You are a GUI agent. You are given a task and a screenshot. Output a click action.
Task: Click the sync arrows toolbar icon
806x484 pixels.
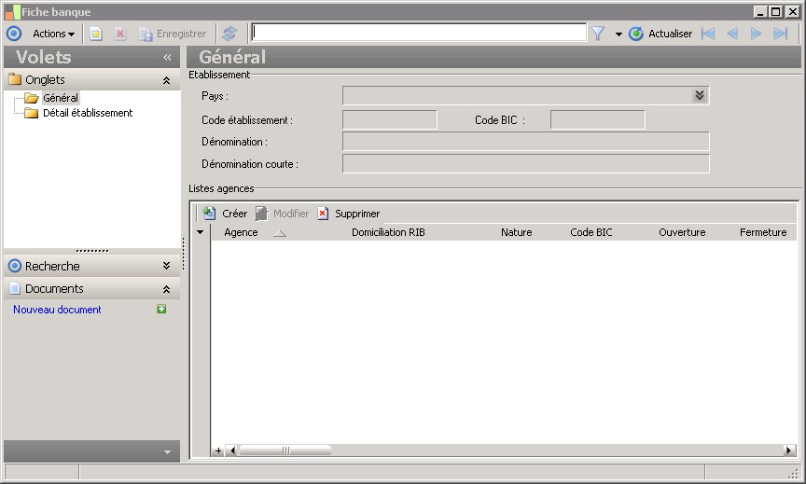pyautogui.click(x=229, y=34)
